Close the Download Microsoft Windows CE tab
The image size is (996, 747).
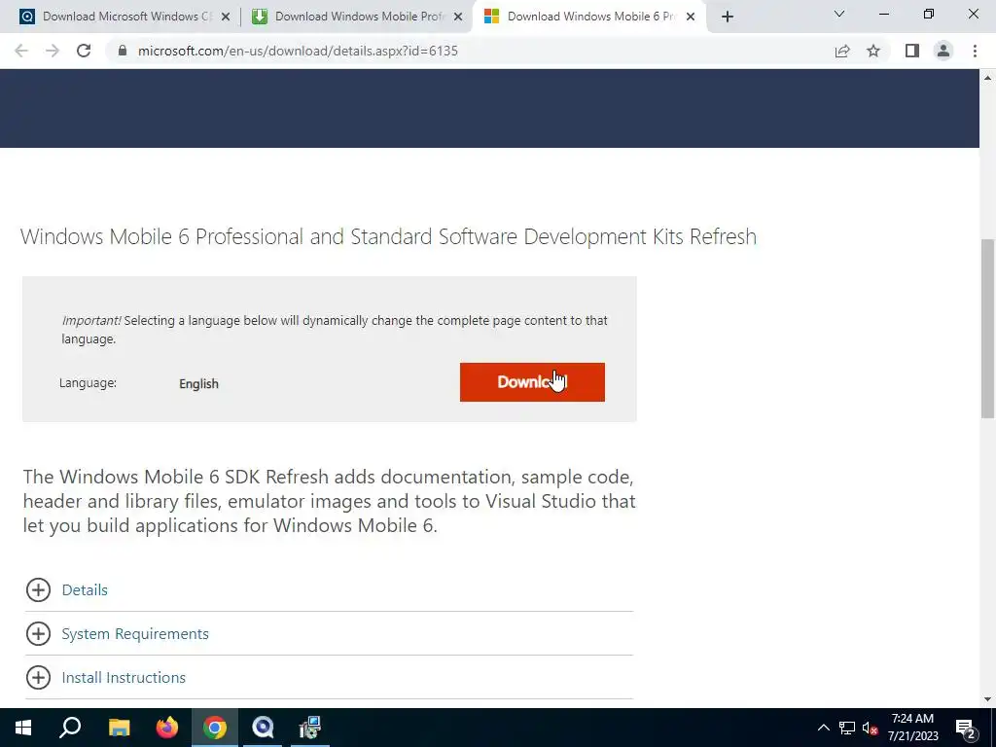pyautogui.click(x=225, y=17)
